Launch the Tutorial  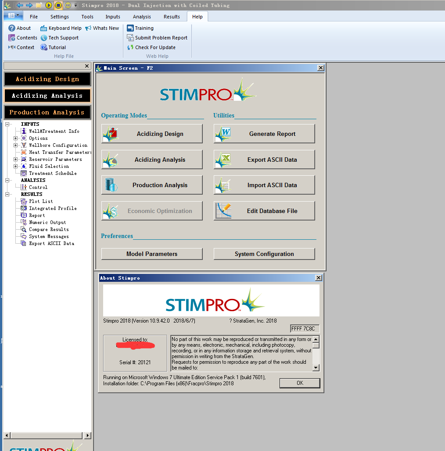[53, 47]
